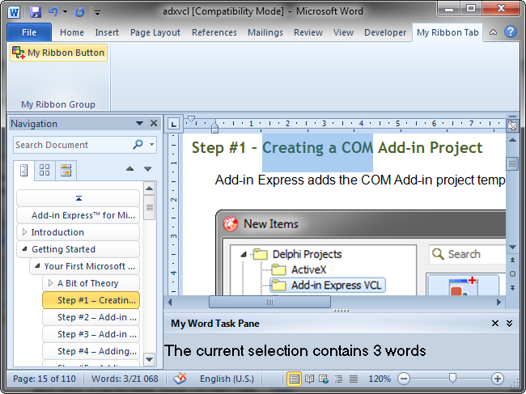
Task: Customize Quick Access Toolbar dropdown
Action: point(97,13)
